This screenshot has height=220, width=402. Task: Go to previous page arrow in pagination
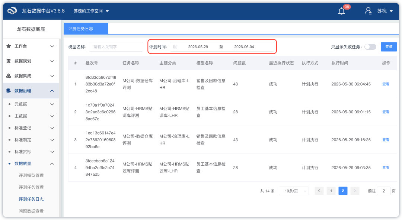tap(319, 191)
